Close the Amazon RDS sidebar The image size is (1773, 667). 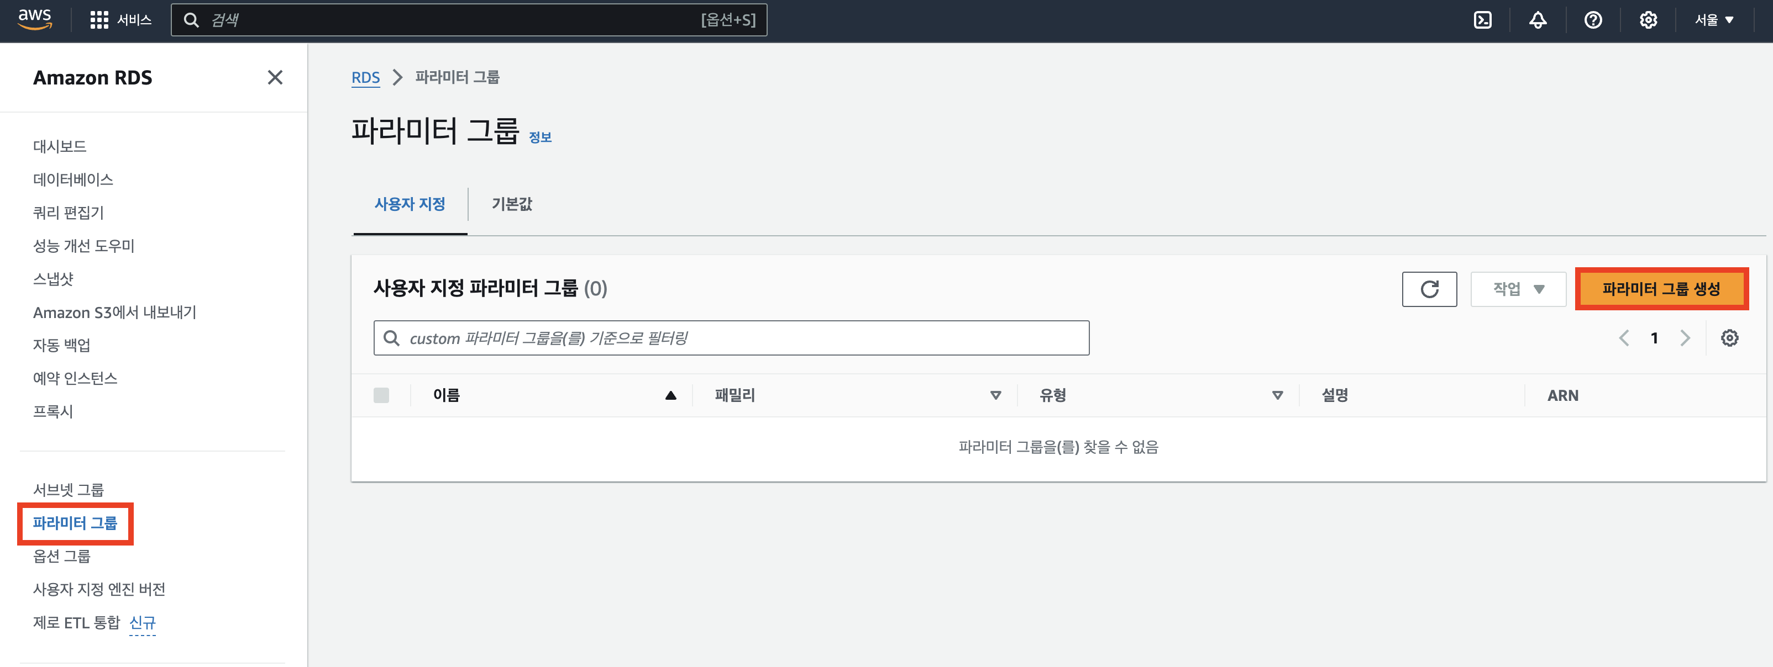275,78
